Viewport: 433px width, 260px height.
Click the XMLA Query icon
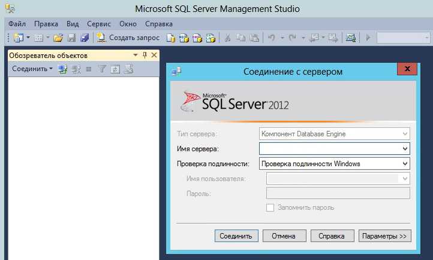coord(211,38)
